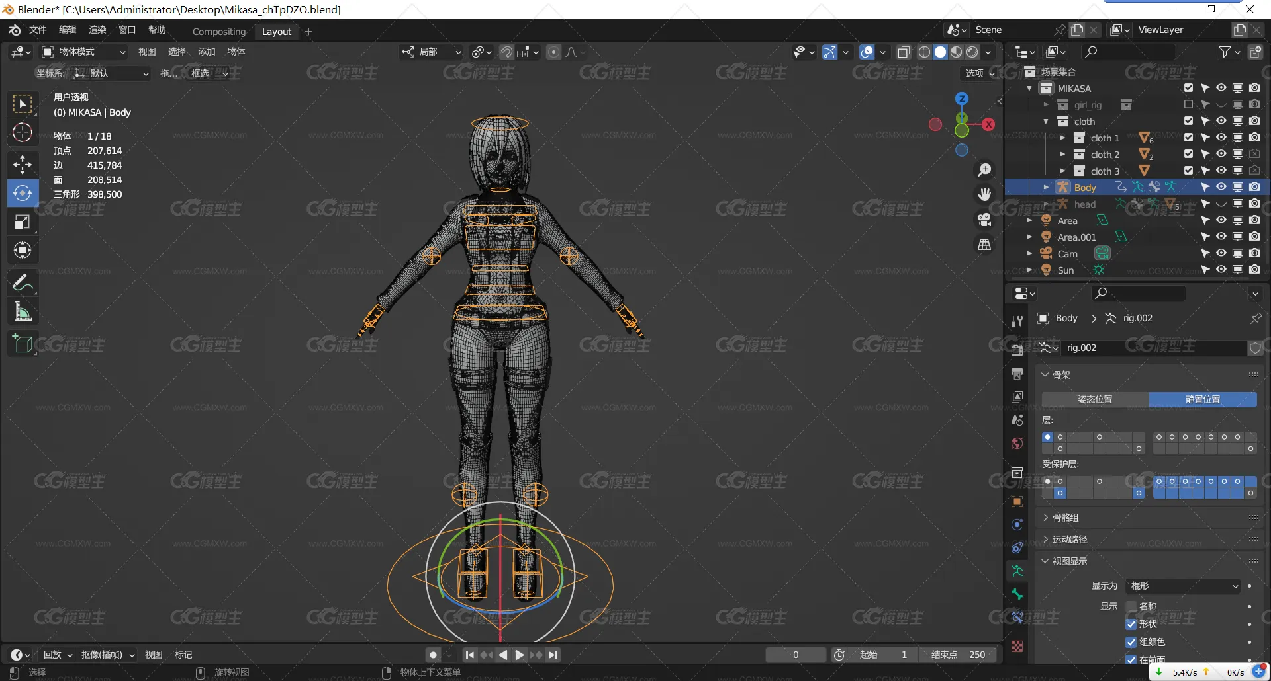Select the Annotate tool
This screenshot has width=1271, height=681.
23,283
